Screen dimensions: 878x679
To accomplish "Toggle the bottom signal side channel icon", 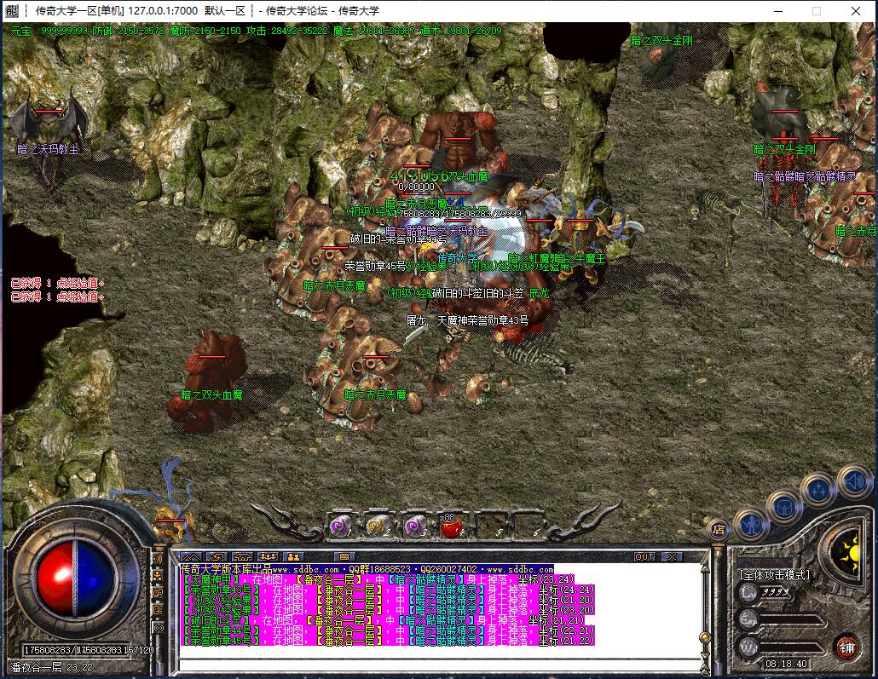I will (x=158, y=628).
